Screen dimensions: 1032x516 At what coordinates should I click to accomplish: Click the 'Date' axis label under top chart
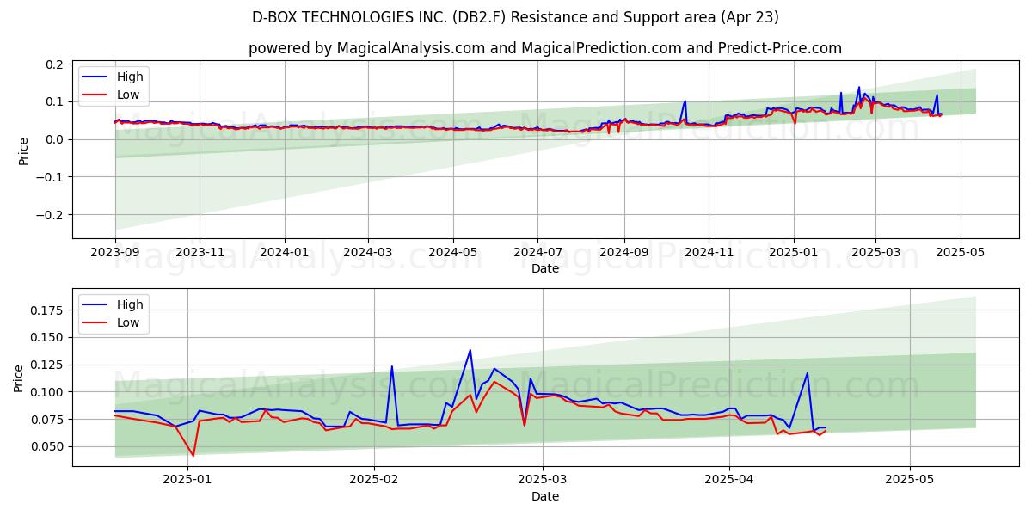click(x=545, y=268)
